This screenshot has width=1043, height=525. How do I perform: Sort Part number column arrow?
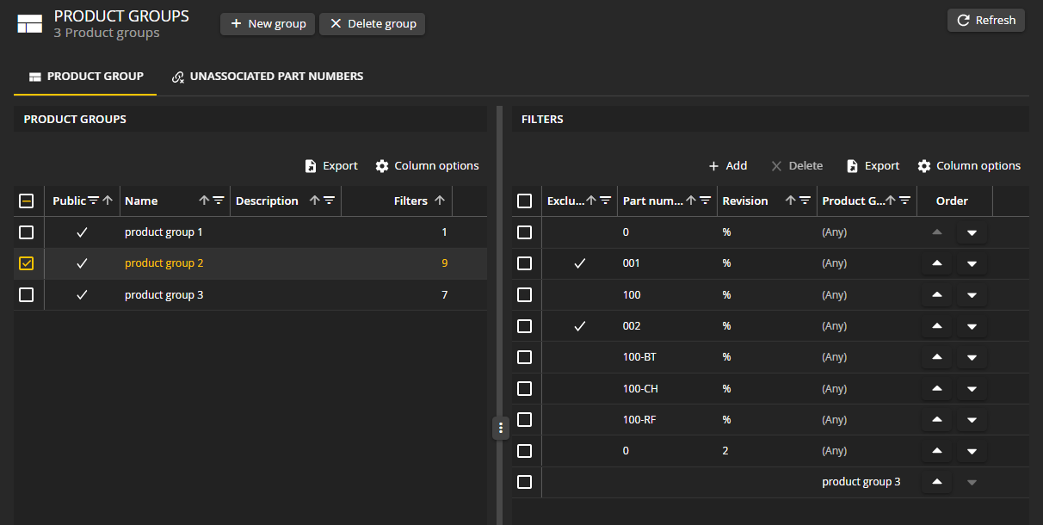coord(691,201)
